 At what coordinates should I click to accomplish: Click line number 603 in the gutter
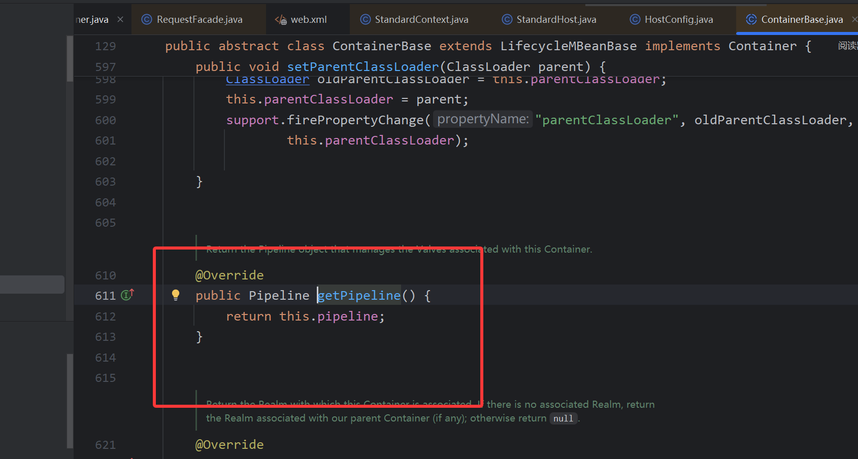click(106, 182)
